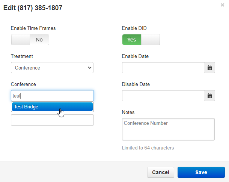Save the DID changes
Image resolution: width=229 pixels, height=182 pixels.
[201, 172]
